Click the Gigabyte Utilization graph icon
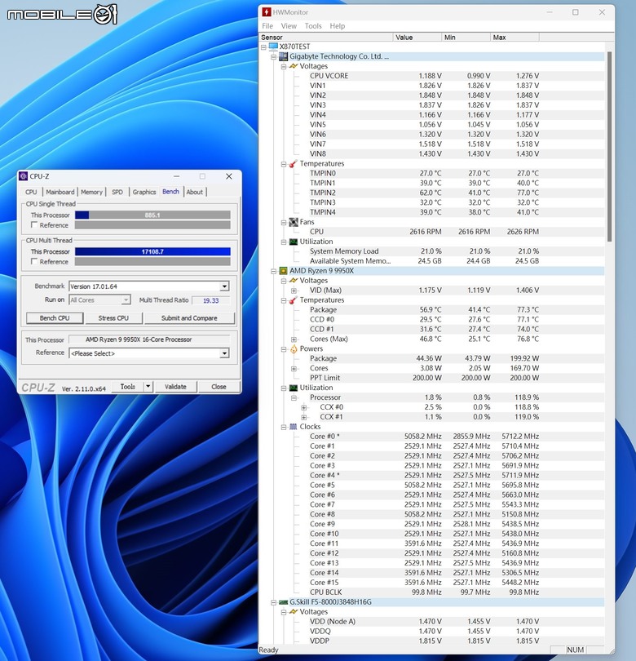Image resolution: width=636 pixels, height=661 pixels. (294, 242)
